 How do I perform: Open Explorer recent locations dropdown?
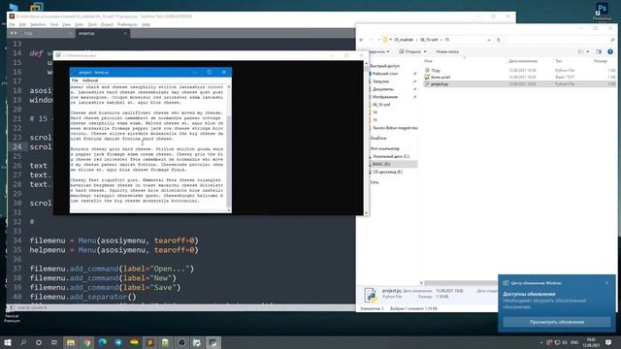click(x=379, y=40)
